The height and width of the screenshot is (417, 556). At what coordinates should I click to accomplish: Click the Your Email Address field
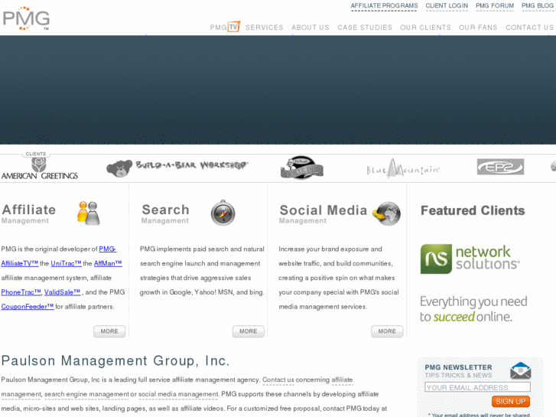[x=477, y=387]
